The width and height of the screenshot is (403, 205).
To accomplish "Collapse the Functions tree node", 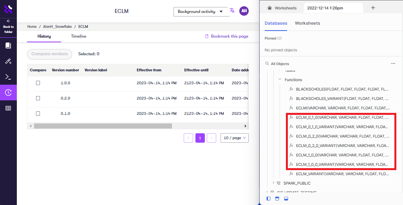I will tap(280, 80).
